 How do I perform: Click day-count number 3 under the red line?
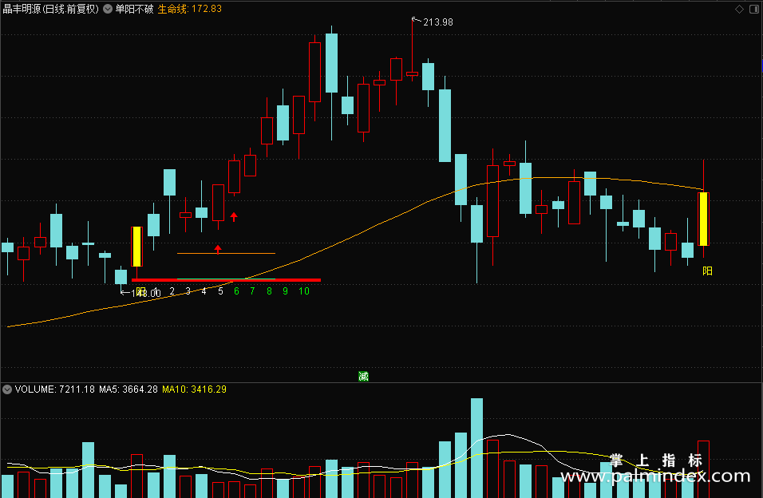[188, 291]
